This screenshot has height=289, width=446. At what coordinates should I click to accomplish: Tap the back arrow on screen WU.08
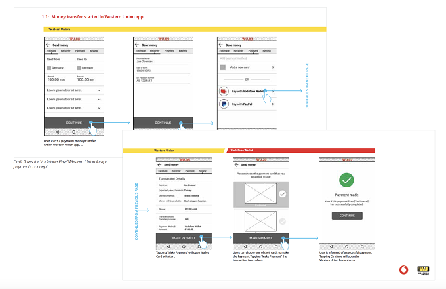[48, 45]
